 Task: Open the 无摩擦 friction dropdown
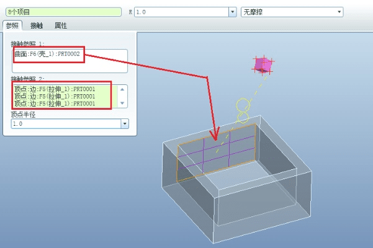click(x=339, y=12)
